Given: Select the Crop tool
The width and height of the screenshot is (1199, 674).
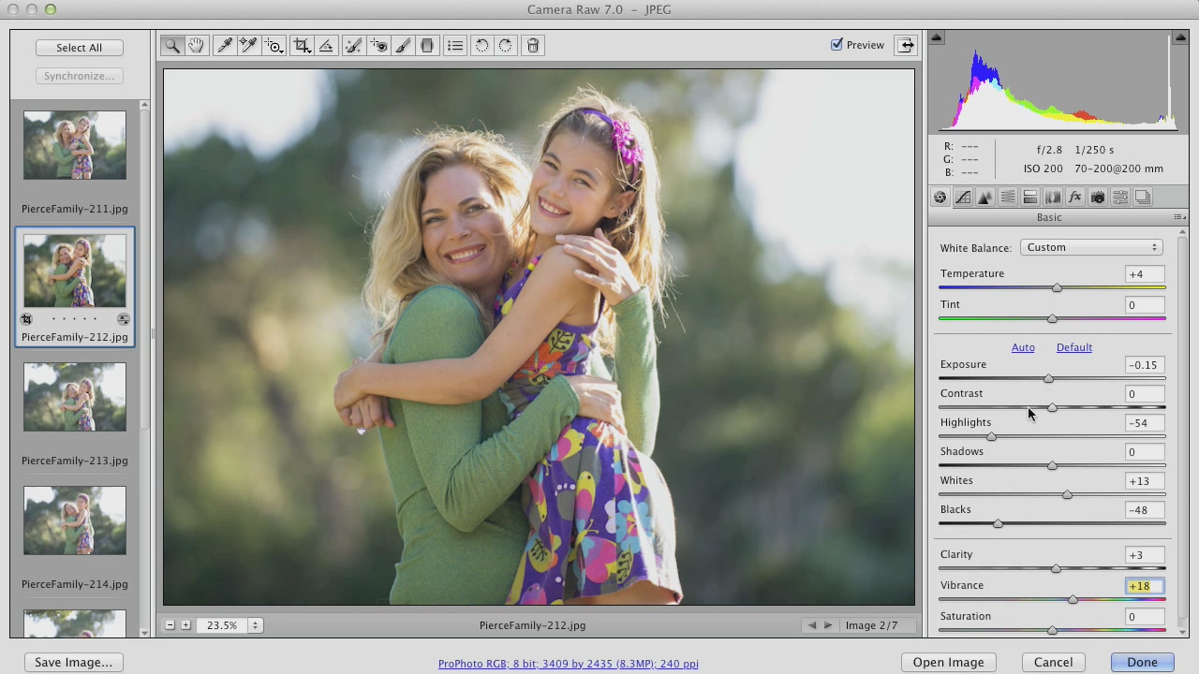Looking at the screenshot, I should [302, 46].
